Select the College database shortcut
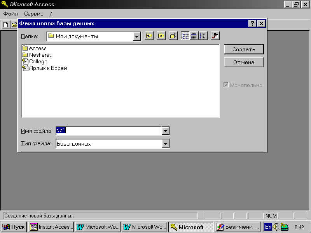Viewport: 311px width, 233px height. click(x=35, y=61)
